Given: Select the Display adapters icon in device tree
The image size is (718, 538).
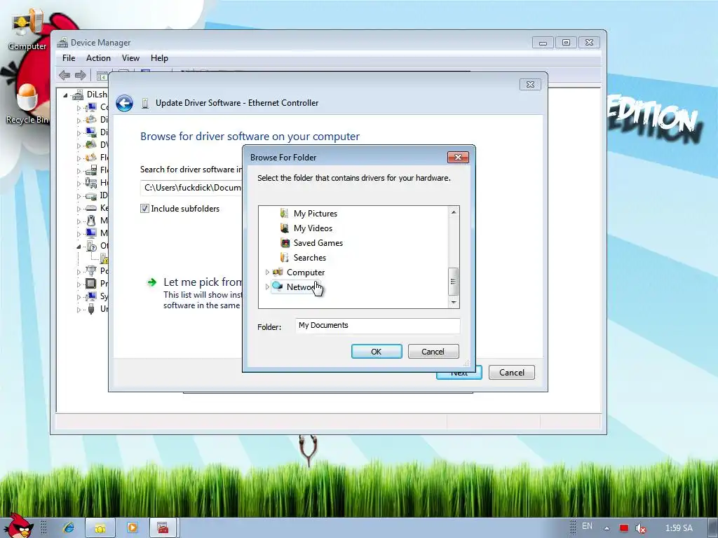Looking at the screenshot, I should pos(92,132).
